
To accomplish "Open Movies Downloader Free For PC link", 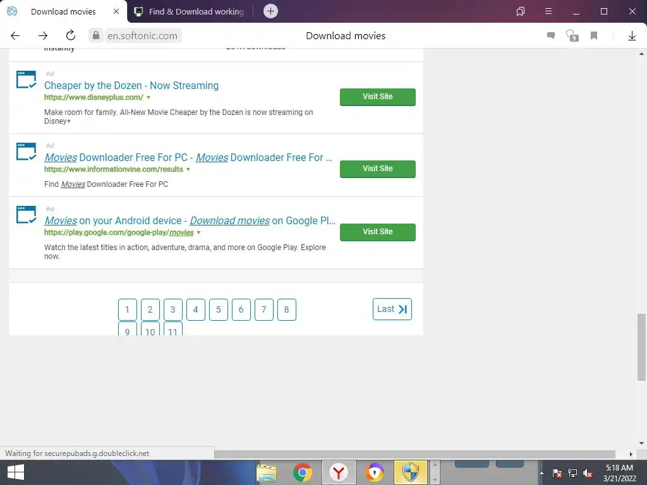I will tap(188, 157).
